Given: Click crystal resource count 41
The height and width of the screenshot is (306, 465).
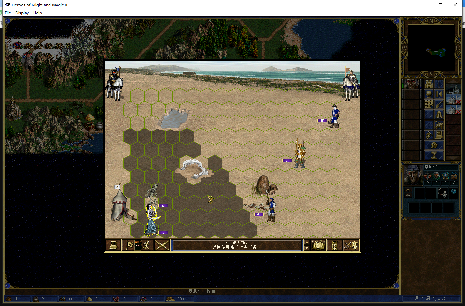Looking at the screenshot, I should click(125, 299).
